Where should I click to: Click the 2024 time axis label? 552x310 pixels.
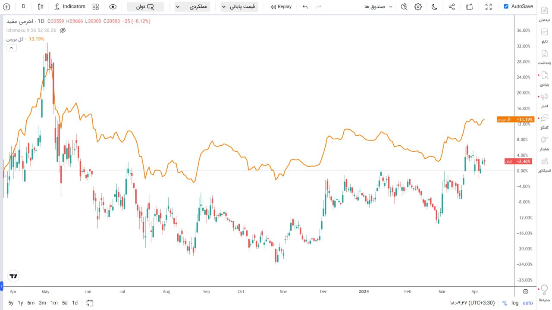click(364, 291)
